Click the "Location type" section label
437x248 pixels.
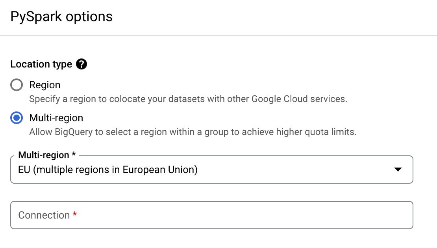tap(41, 64)
